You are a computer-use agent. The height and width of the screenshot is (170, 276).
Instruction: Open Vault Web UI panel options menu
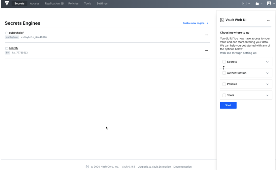point(268,20)
